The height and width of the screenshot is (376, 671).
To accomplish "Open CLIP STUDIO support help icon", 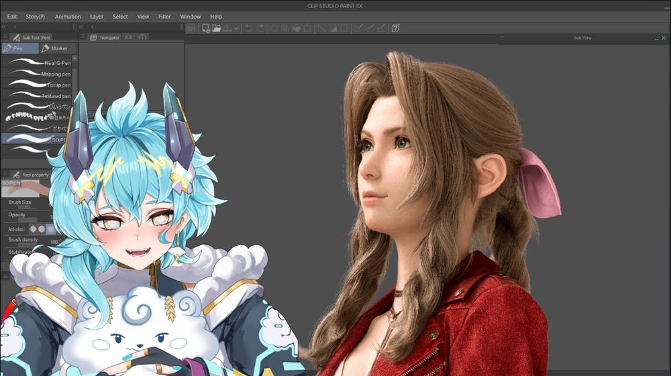I will (396, 28).
